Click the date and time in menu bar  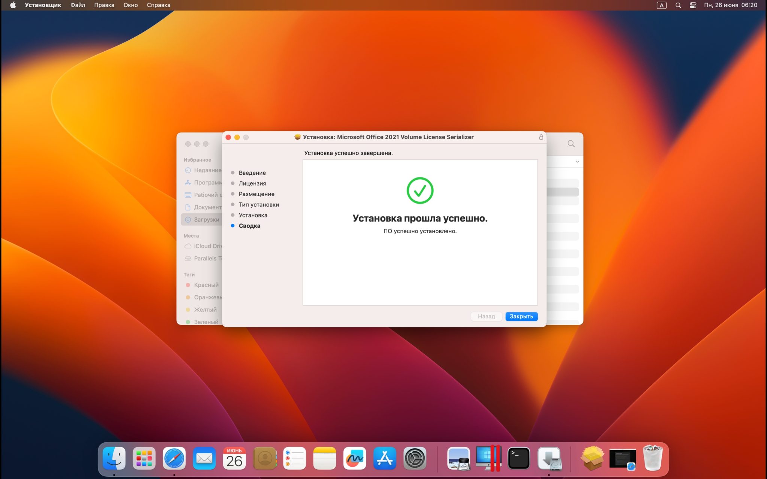pyautogui.click(x=730, y=5)
